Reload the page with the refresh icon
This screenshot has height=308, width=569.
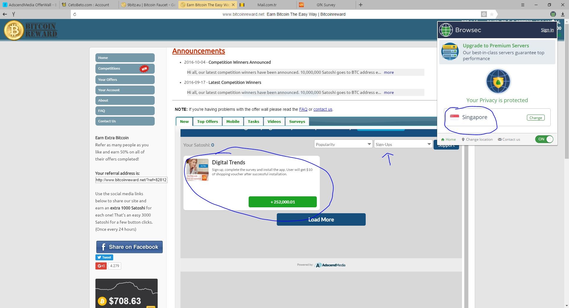[75, 14]
